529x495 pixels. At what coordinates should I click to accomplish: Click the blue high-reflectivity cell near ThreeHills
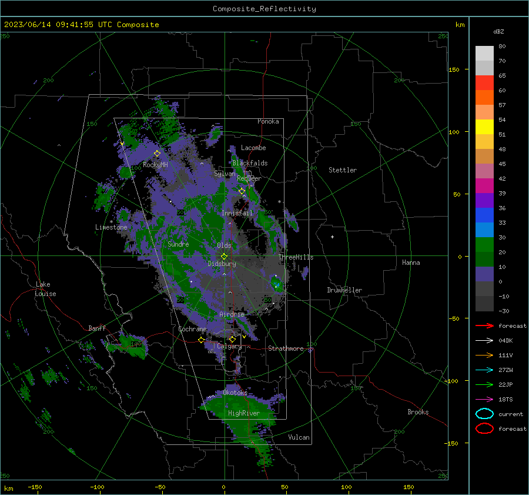pyautogui.click(x=276, y=284)
